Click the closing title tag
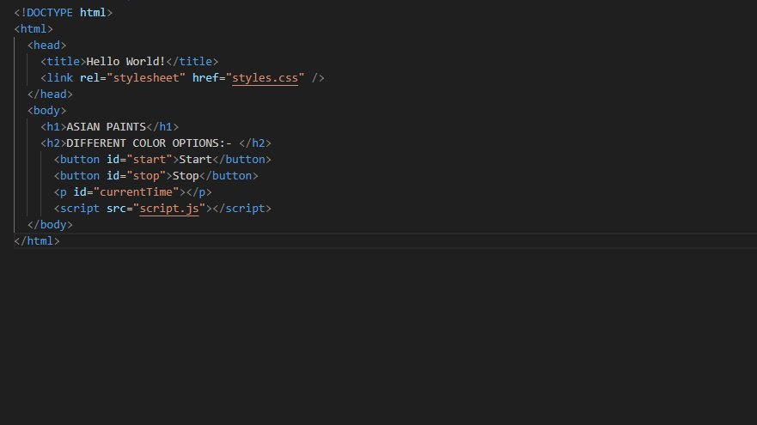Viewport: 757px width, 425px height. pyautogui.click(x=192, y=62)
